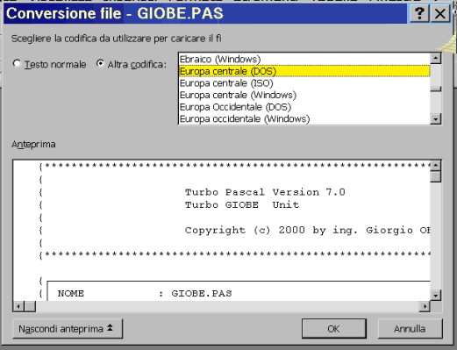Click the Turbo Pascal Version 7.0 preview line
The image size is (457, 350).
pos(265,192)
